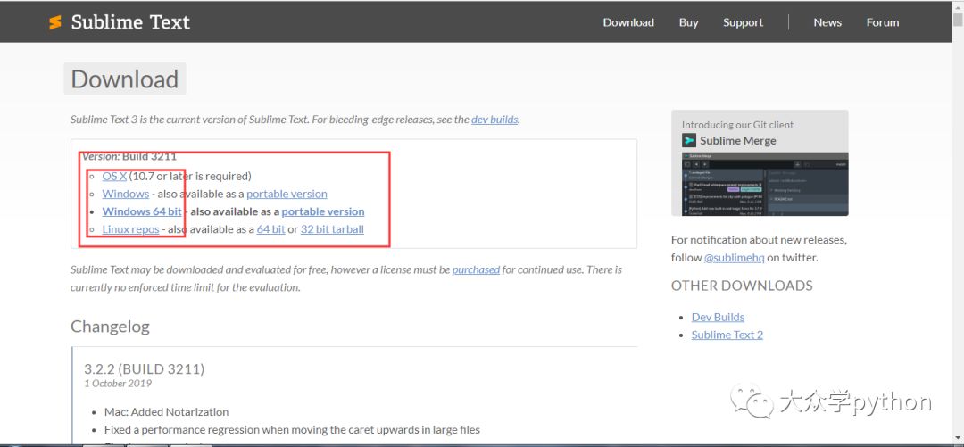Open the Sublime Text 2 link
The width and height of the screenshot is (964, 447).
click(727, 335)
